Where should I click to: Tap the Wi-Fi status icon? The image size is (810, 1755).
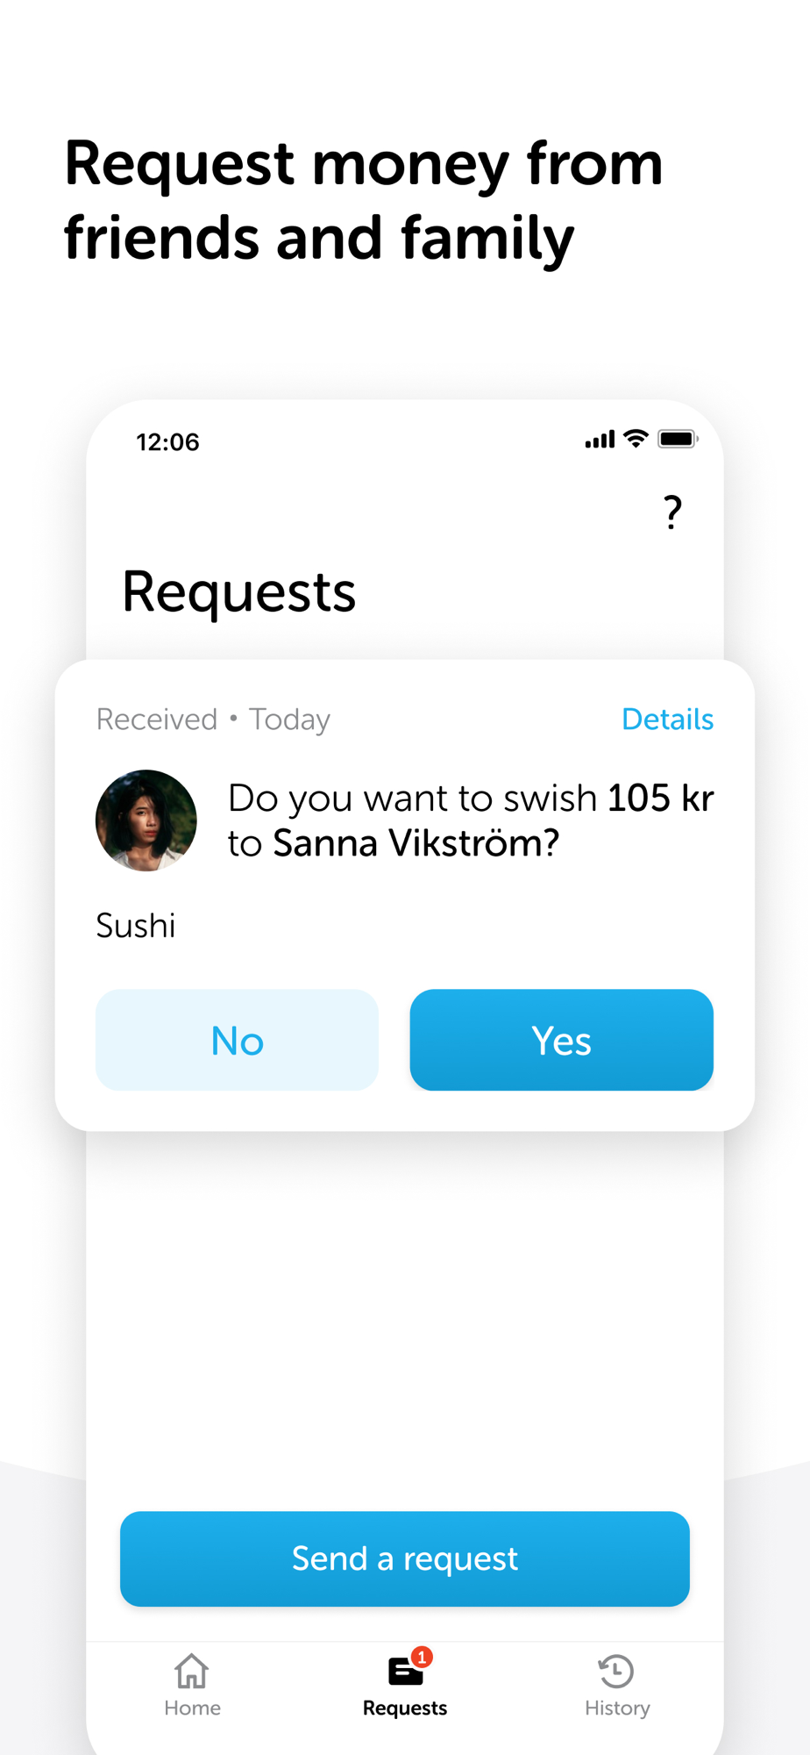636,439
